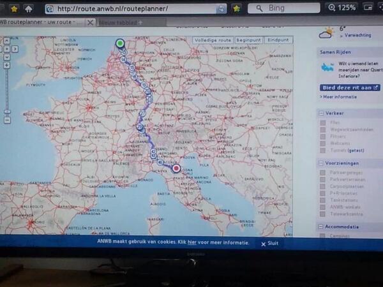Click the map zoom slider handle
The width and height of the screenshot is (383, 287).
[7, 112]
